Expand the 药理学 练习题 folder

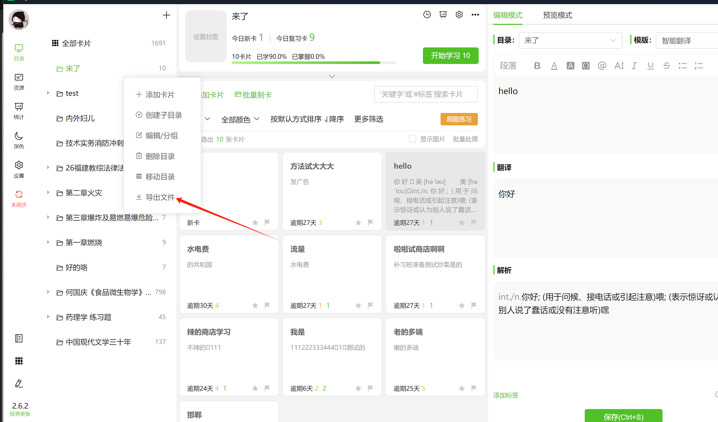click(x=48, y=317)
